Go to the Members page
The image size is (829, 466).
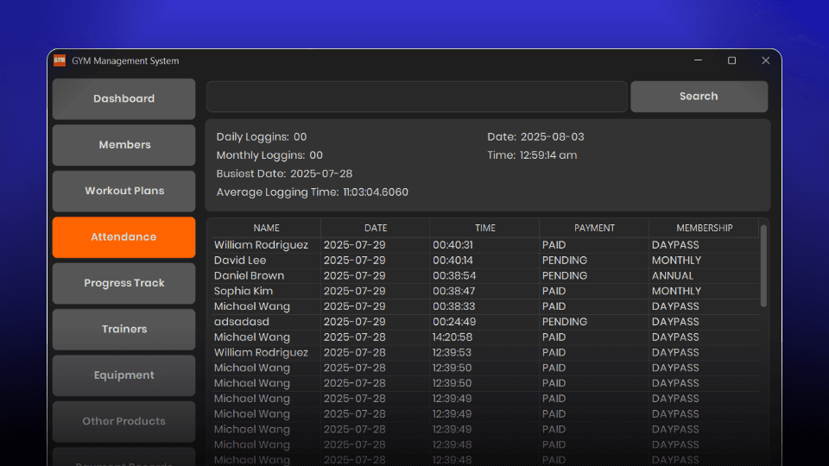(x=123, y=145)
